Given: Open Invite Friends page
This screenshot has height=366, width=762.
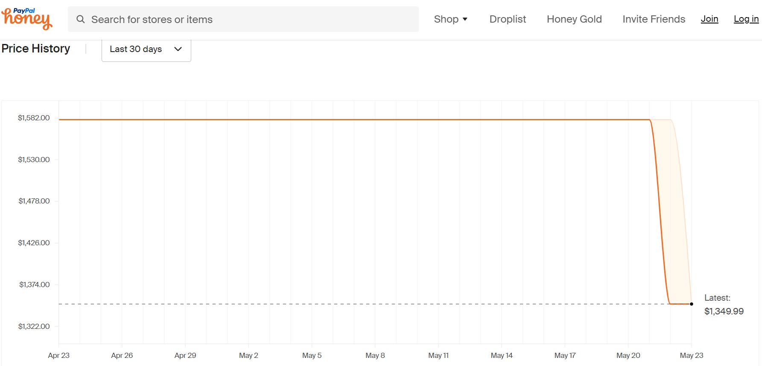Looking at the screenshot, I should pyautogui.click(x=654, y=19).
